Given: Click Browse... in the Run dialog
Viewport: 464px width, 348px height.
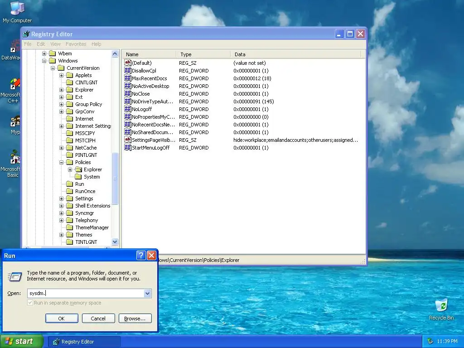Looking at the screenshot, I should (135, 319).
